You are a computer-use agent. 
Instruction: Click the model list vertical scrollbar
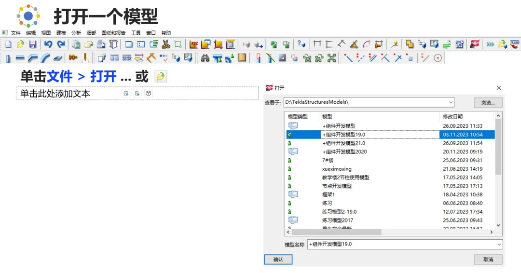498,147
